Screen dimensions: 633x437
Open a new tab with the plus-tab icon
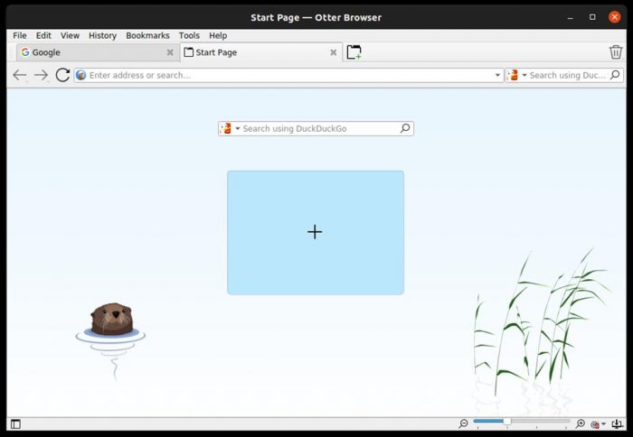[x=354, y=52]
